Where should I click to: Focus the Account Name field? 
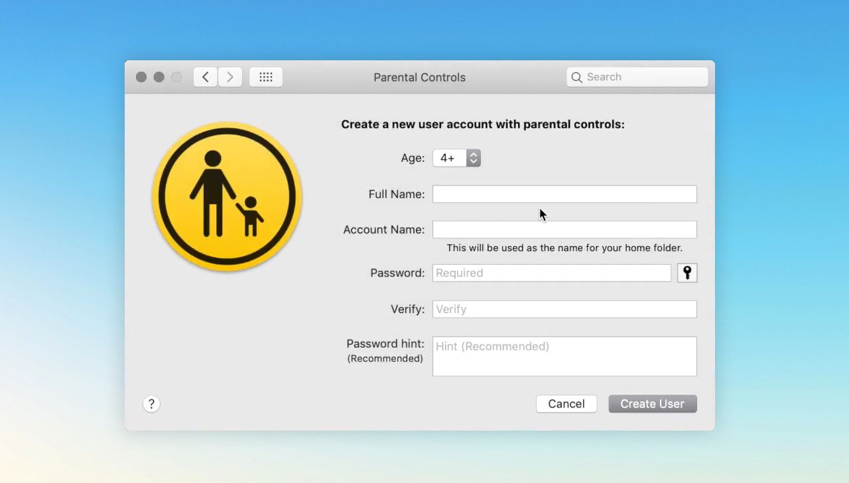point(564,230)
